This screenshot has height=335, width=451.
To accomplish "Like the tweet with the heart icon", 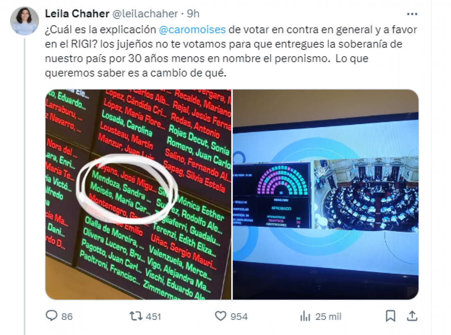I will [x=221, y=316].
